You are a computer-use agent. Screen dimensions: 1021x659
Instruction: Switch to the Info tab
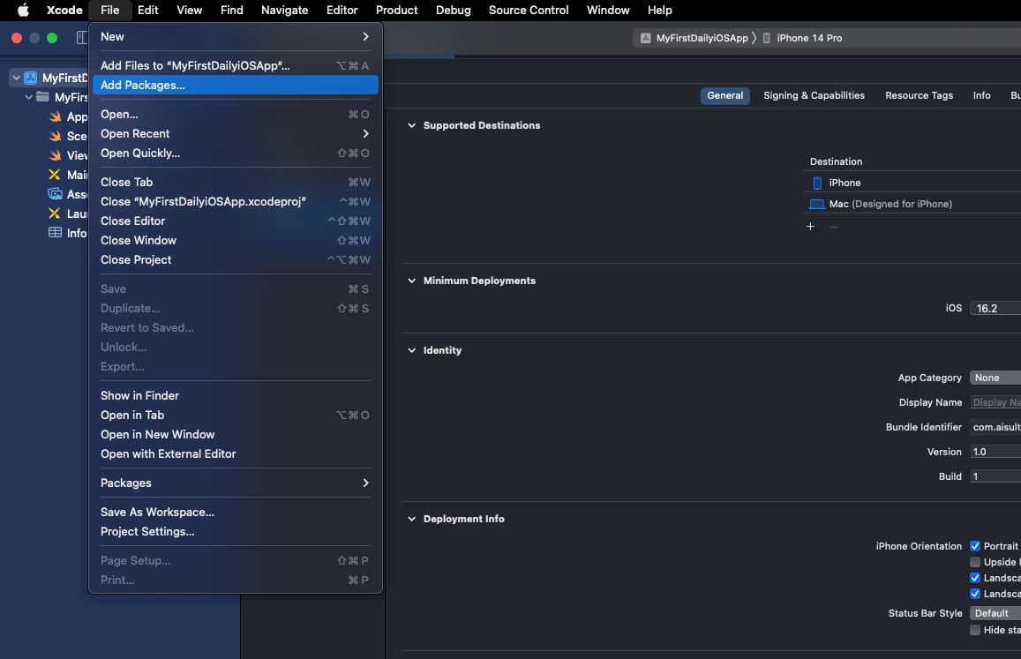pyautogui.click(x=981, y=96)
